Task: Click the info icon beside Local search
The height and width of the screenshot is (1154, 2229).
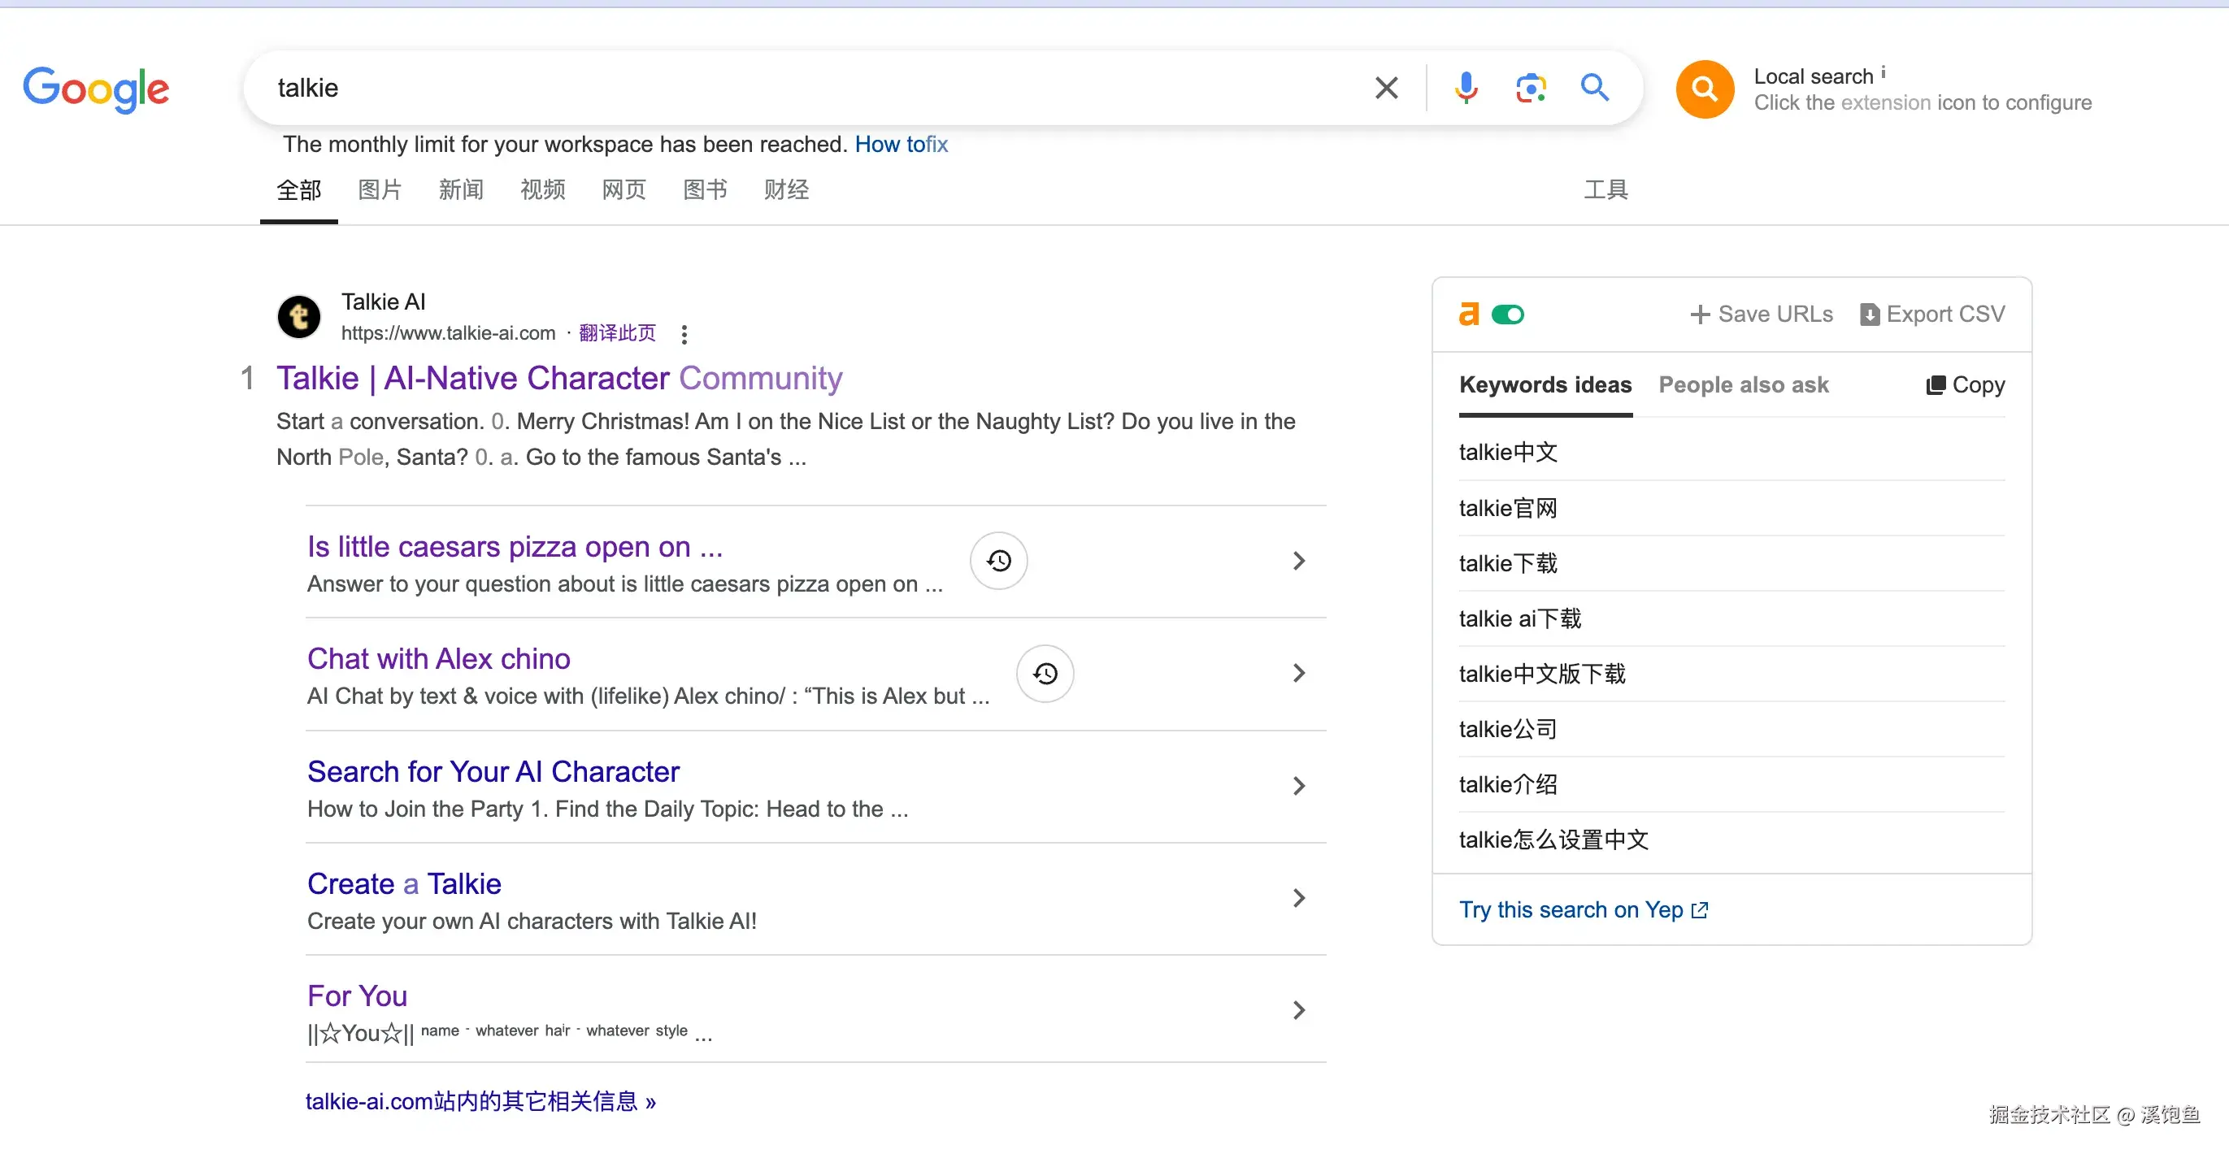Action: 1883,72
